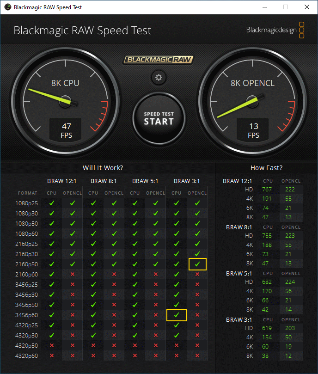Click BRAW 12:1 HD OpenCL value 222

tap(290, 190)
